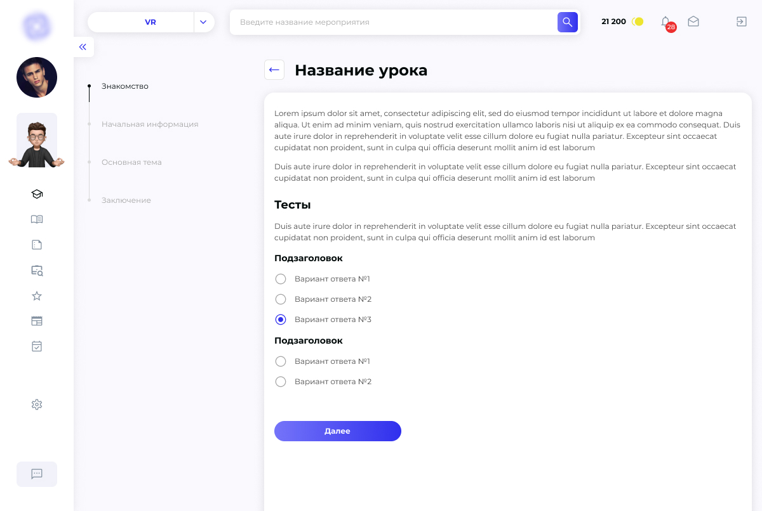The width and height of the screenshot is (762, 511).
Task: Open the chat message button
Action: pos(37,474)
